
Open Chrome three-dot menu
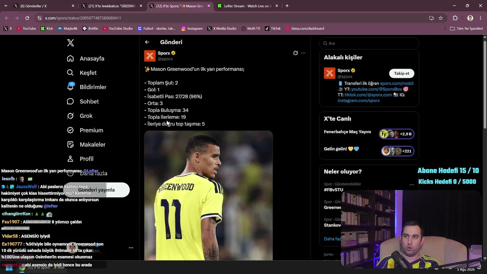481,18
